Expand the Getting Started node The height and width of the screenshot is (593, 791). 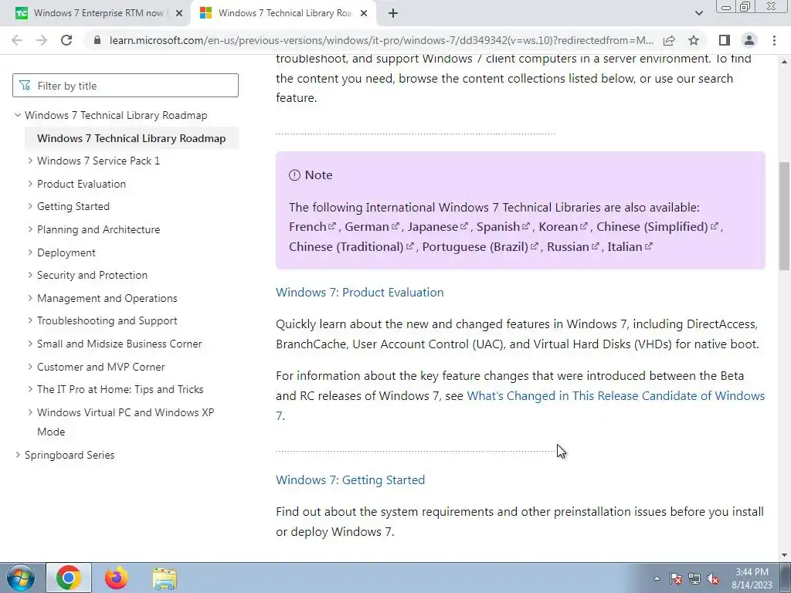pos(30,206)
